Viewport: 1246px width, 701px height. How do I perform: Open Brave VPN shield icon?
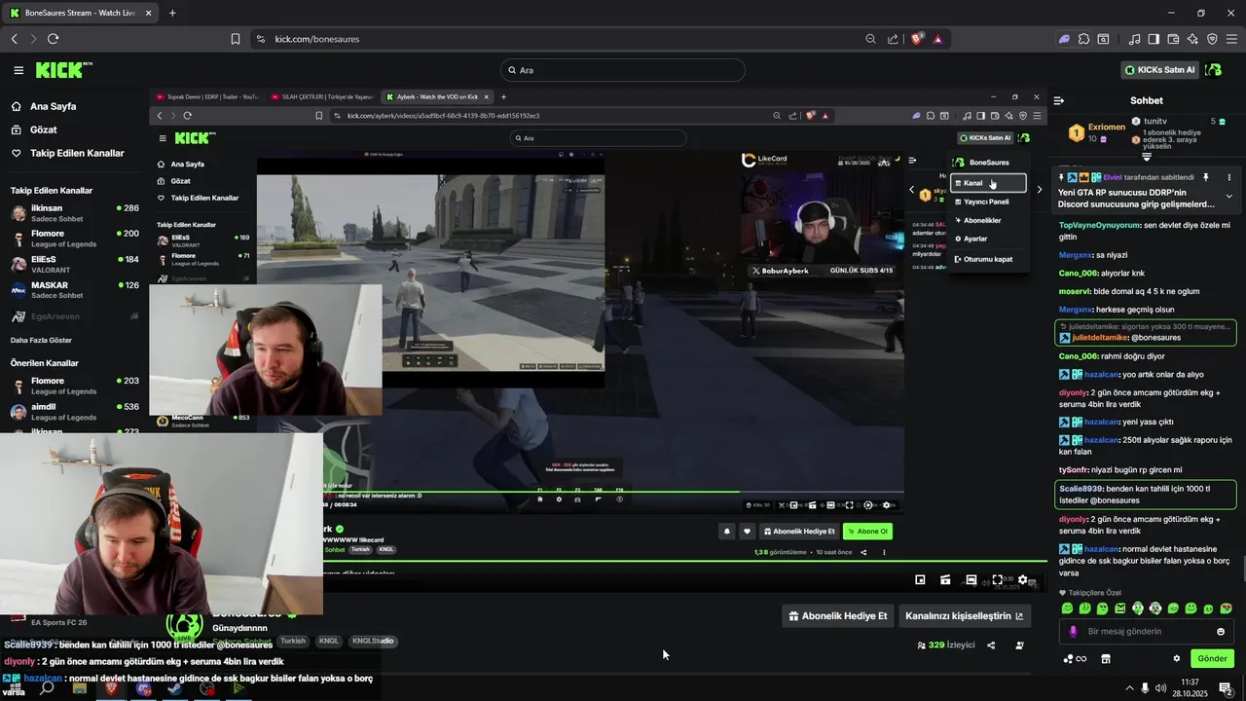pyautogui.click(x=1212, y=39)
